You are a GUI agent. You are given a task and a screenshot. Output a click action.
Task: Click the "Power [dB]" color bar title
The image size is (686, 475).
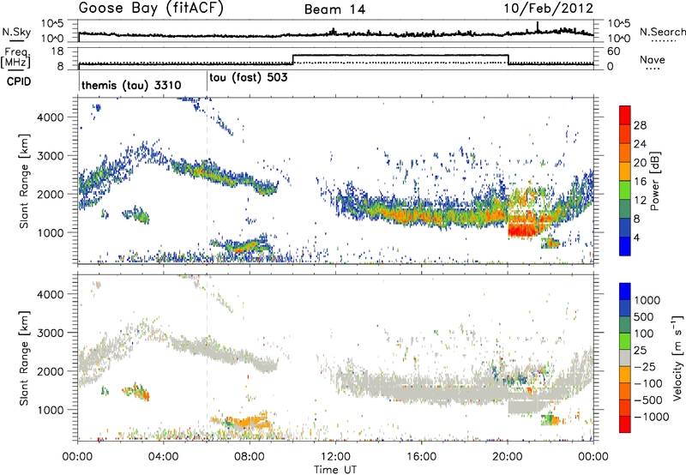tap(655, 181)
